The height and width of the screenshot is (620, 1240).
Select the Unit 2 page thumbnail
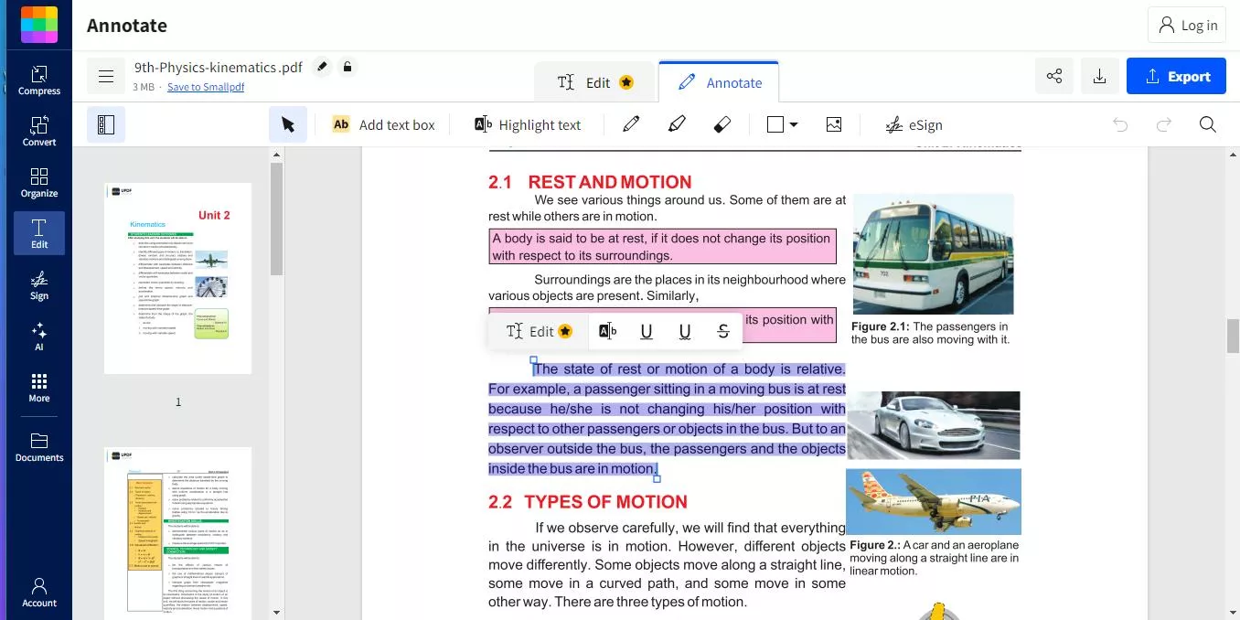[x=177, y=279]
